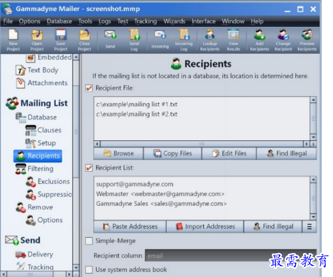This screenshot has width=333, height=277.
Task: Select the support@gammadyne.com address line
Action: pos(135,184)
